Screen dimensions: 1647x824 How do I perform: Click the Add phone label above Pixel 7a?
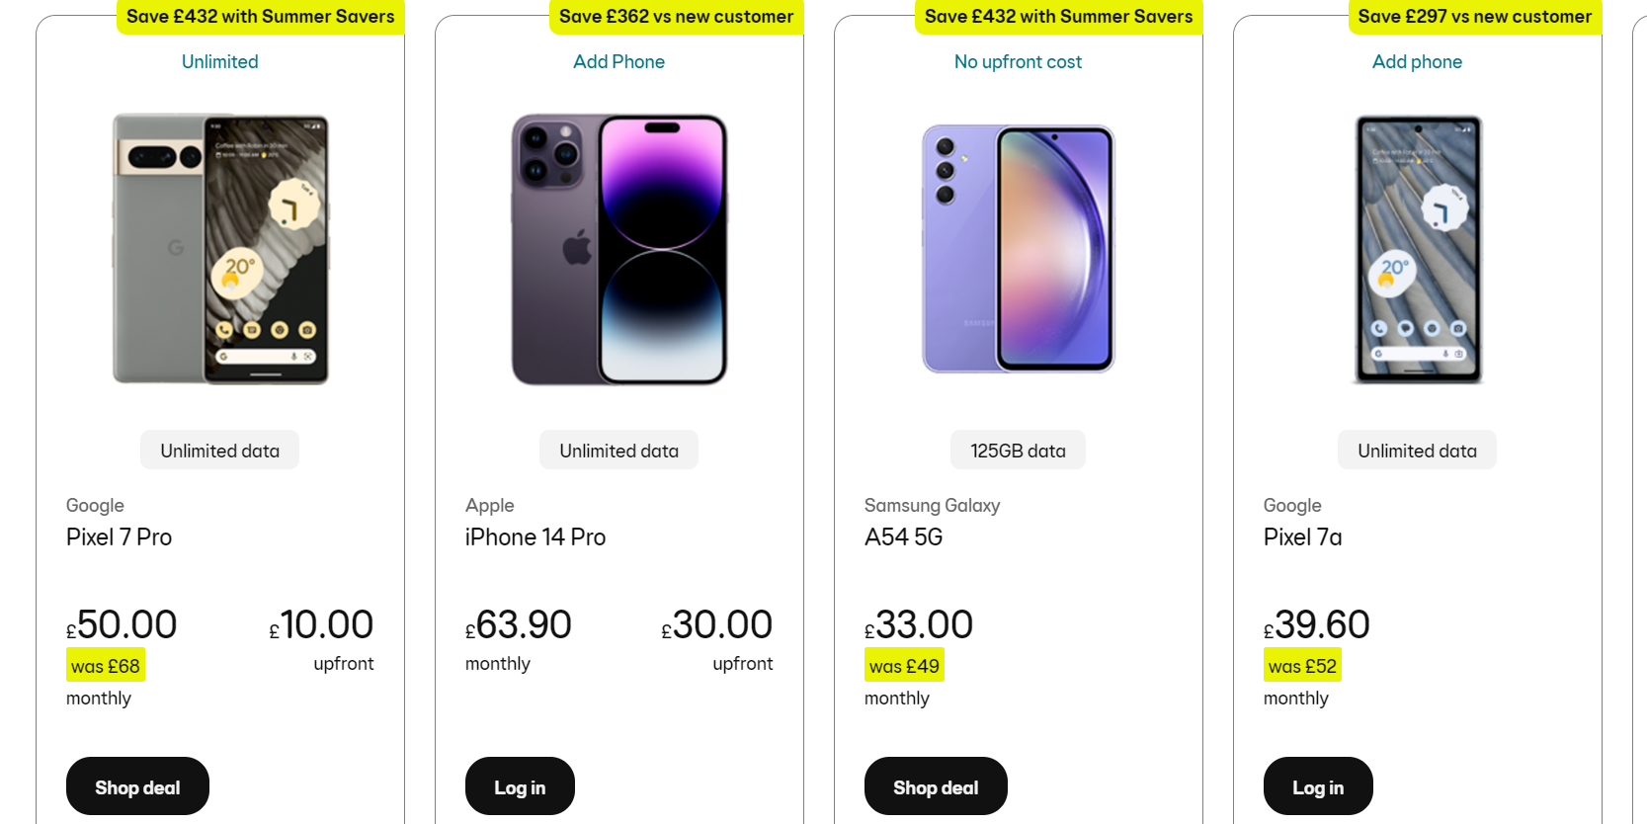coord(1418,61)
